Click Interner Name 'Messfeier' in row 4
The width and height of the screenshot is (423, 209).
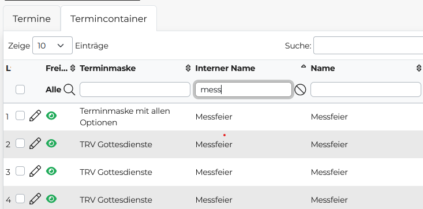[214, 200]
